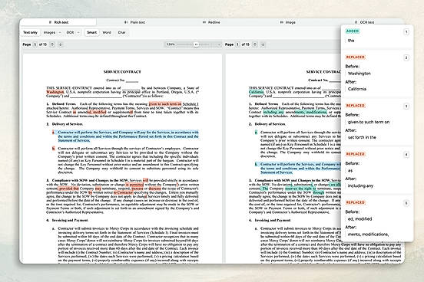Viewport: 424px width, 282px height.
Task: Click highlighted 'Washington' in left document
Action: tap(55, 92)
